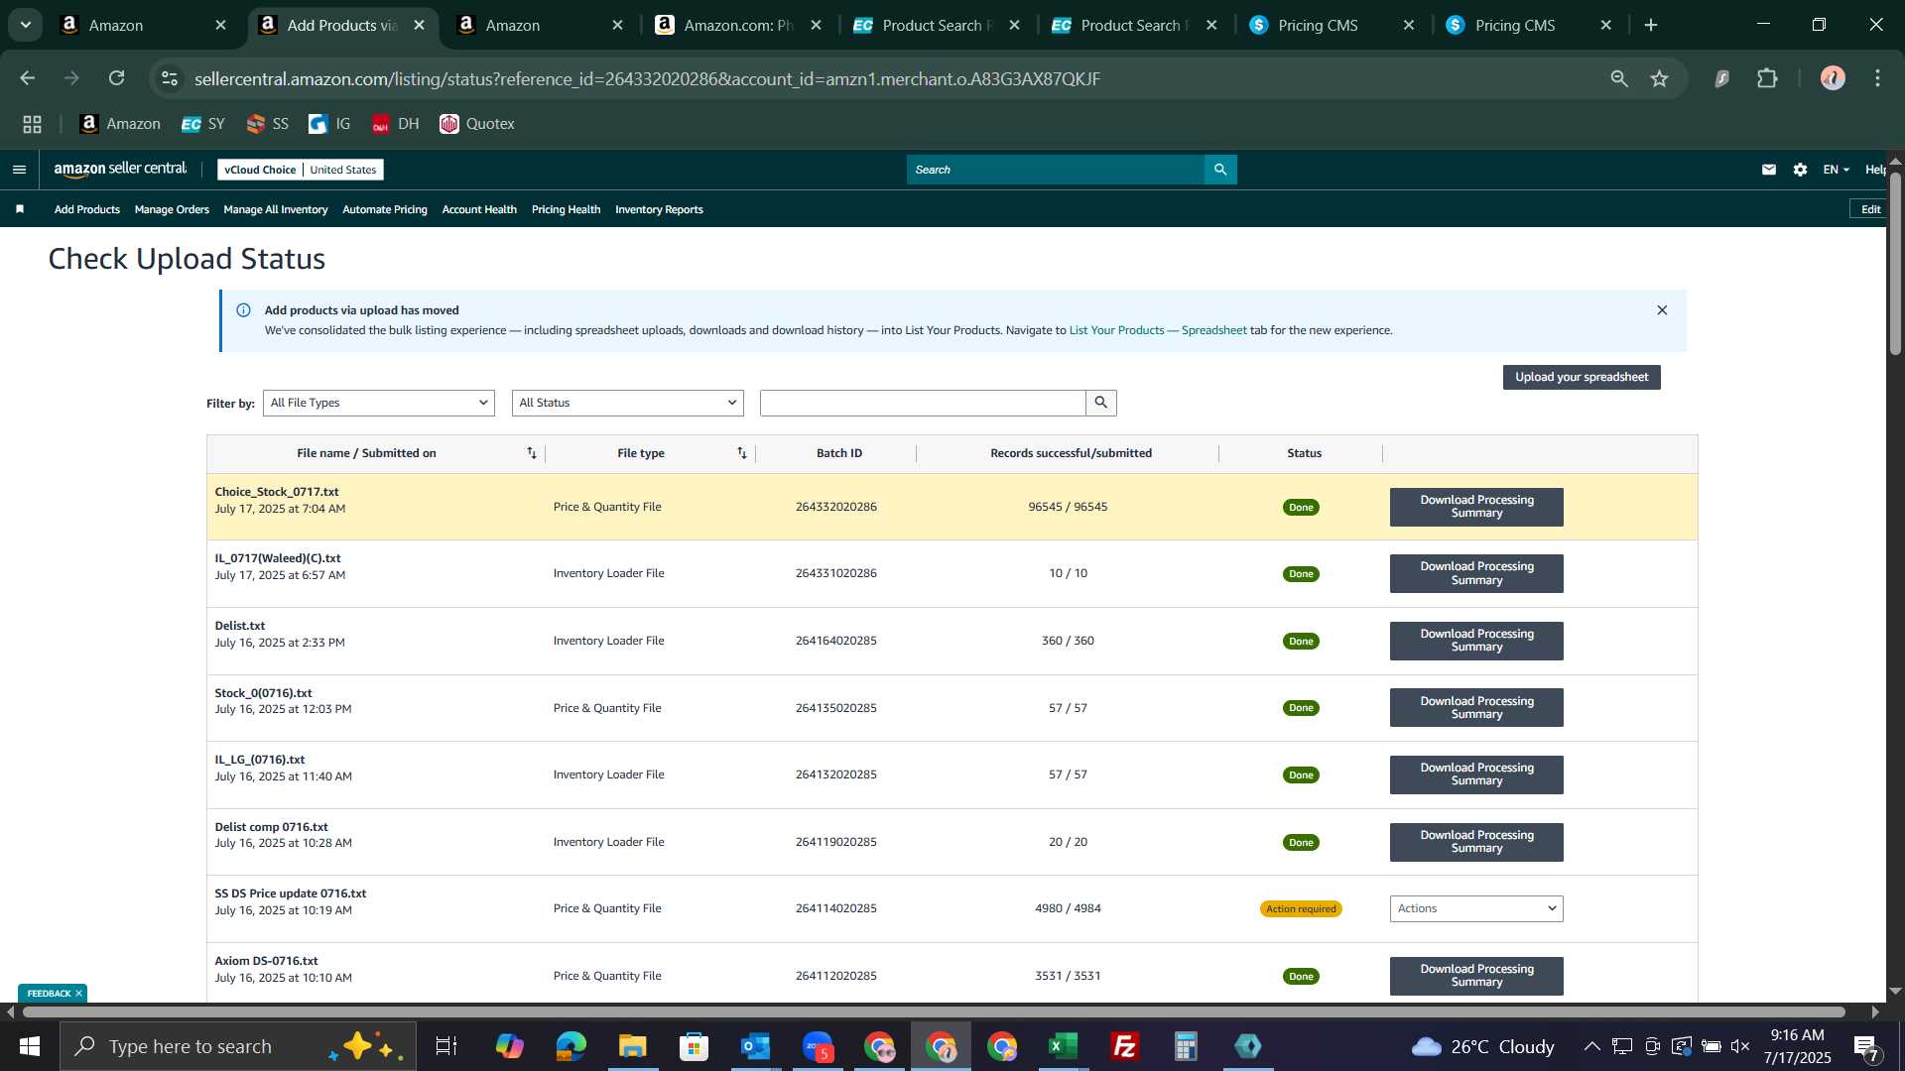This screenshot has width=1905, height=1071.
Task: Open the Seller Central hamburger menu
Action: tap(19, 170)
